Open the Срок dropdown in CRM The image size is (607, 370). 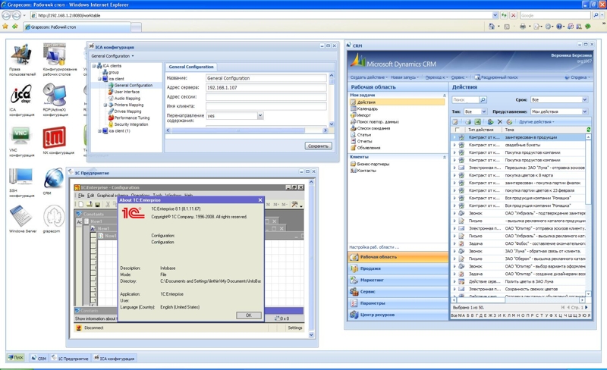584,100
